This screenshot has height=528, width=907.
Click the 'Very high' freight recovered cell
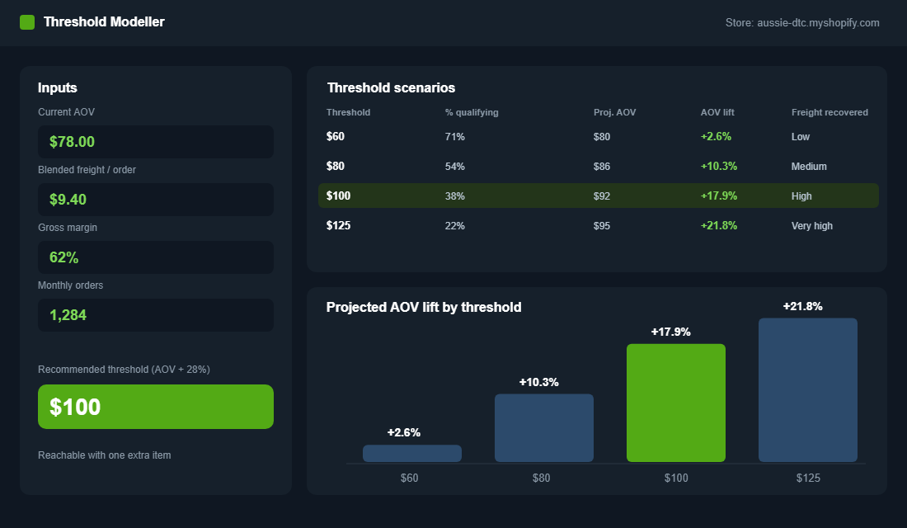point(812,226)
